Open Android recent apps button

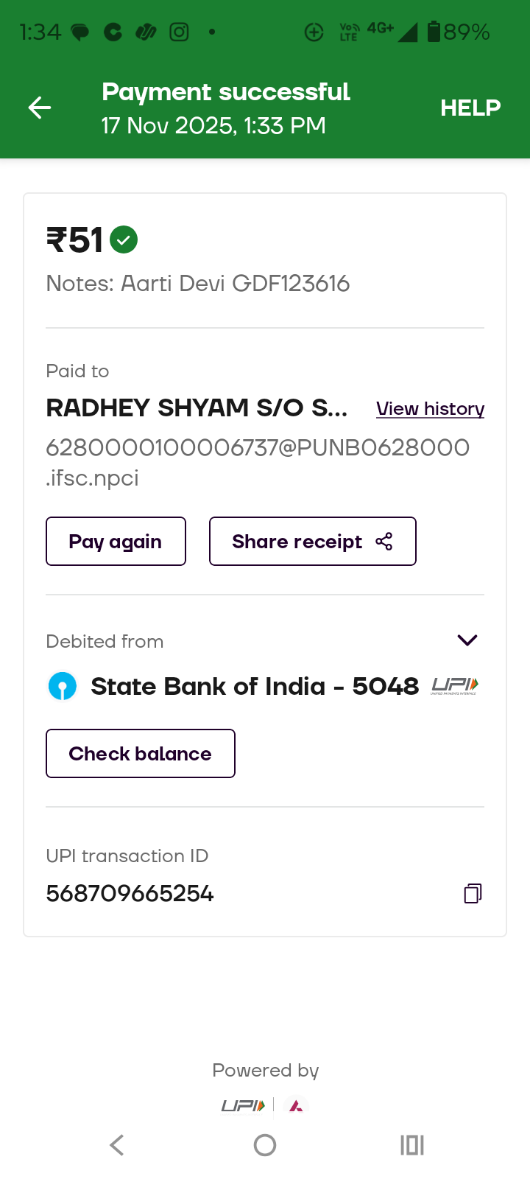411,1145
